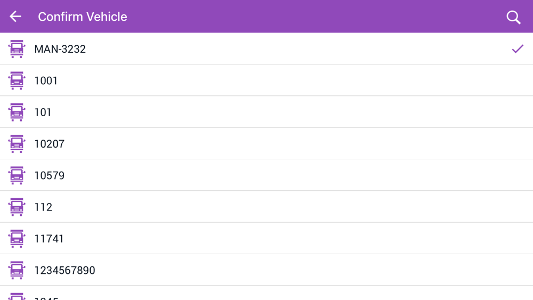Choose vehicle 11741
The image size is (533, 300).
click(49, 239)
